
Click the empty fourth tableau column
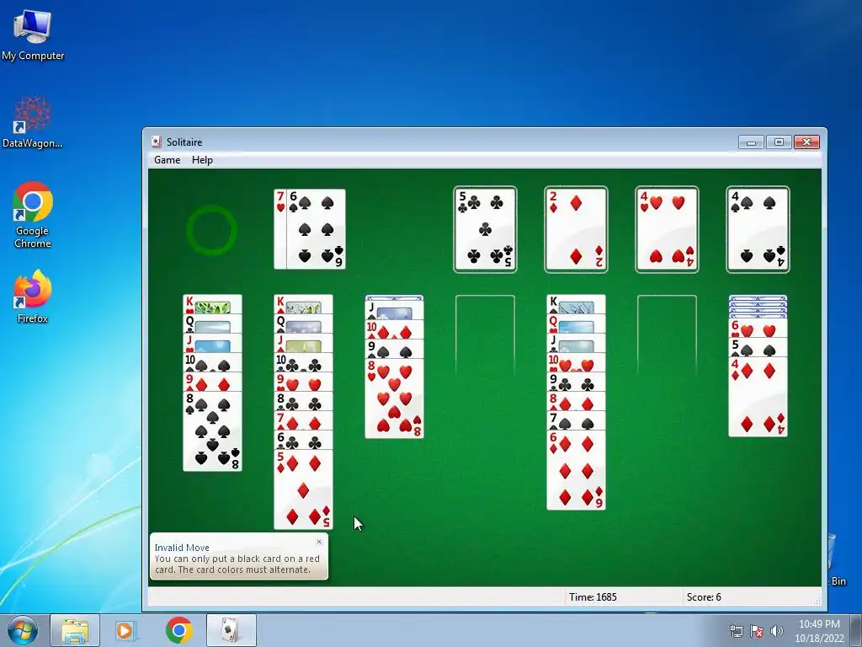pyautogui.click(x=485, y=334)
